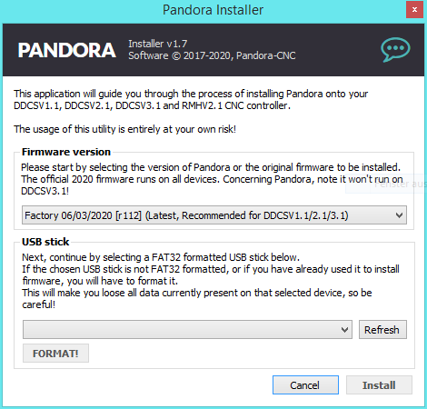The image size is (427, 409).
Task: Click the FAT32 formatting instructions text
Action: coord(211,281)
